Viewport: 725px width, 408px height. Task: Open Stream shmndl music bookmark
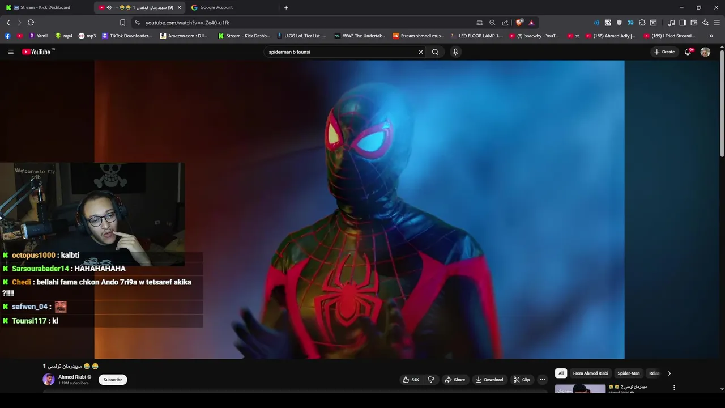point(419,36)
